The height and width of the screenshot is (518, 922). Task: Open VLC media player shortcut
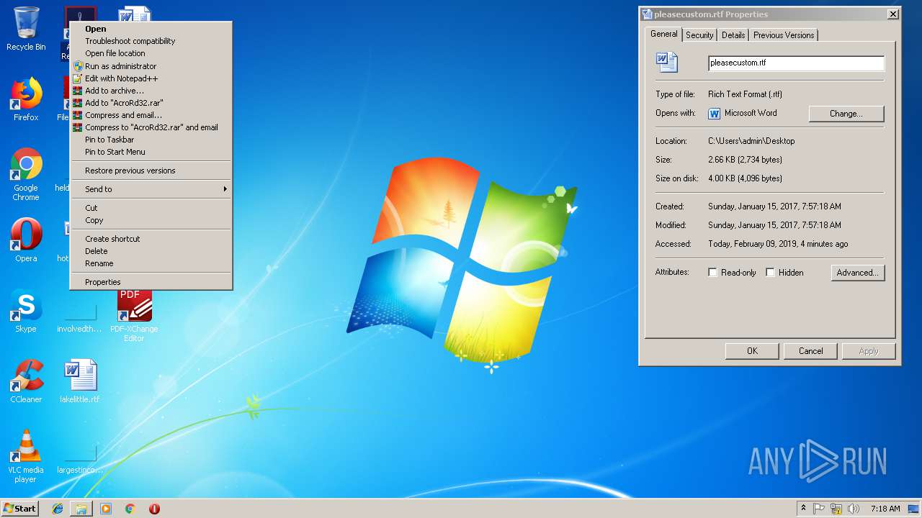(x=26, y=456)
